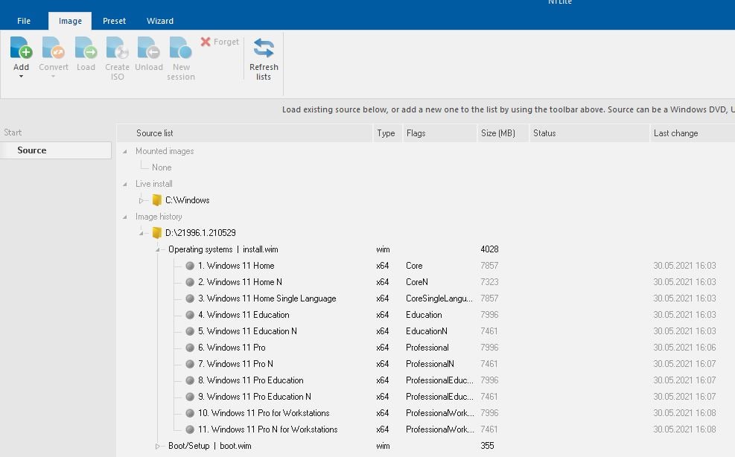Select 8. Windows 11 Pro Education
The width and height of the screenshot is (735, 457).
pos(250,380)
